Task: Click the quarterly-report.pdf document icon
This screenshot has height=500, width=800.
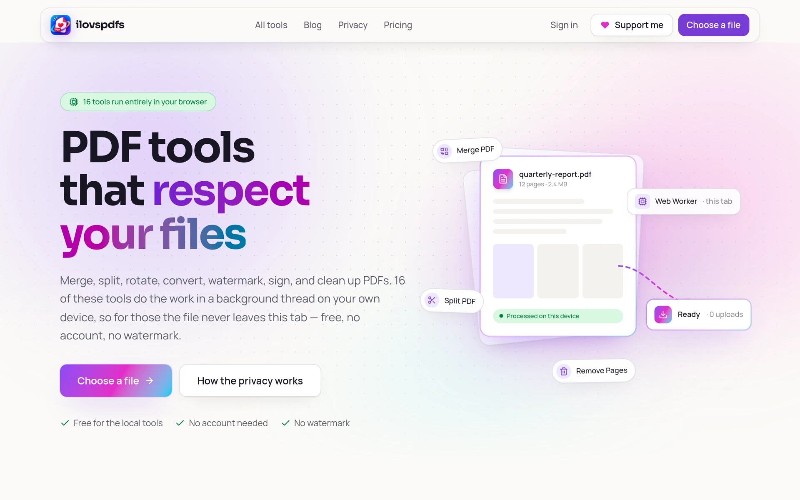Action: [503, 179]
